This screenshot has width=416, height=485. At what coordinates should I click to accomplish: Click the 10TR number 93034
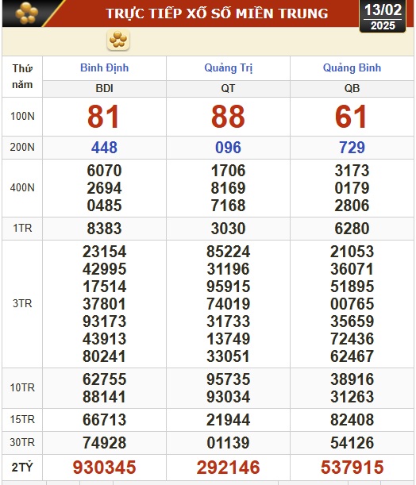(229, 397)
